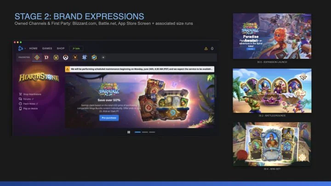Pause the banner carousel

129,132
